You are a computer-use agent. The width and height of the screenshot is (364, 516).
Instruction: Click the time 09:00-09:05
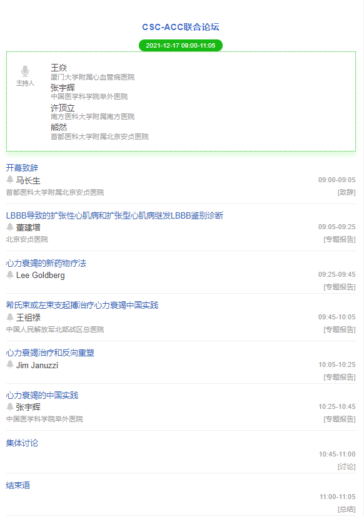point(336,180)
